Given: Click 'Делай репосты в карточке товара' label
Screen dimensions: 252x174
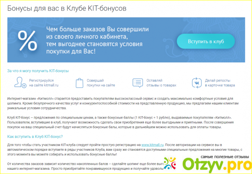Looking at the screenshot, I should (220, 82).
